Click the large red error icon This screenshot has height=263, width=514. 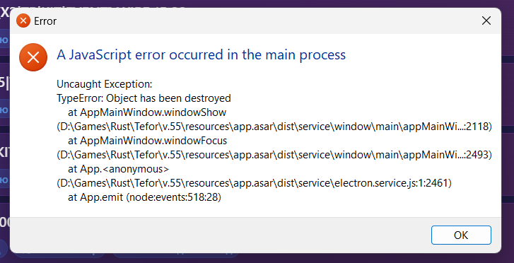(33, 57)
